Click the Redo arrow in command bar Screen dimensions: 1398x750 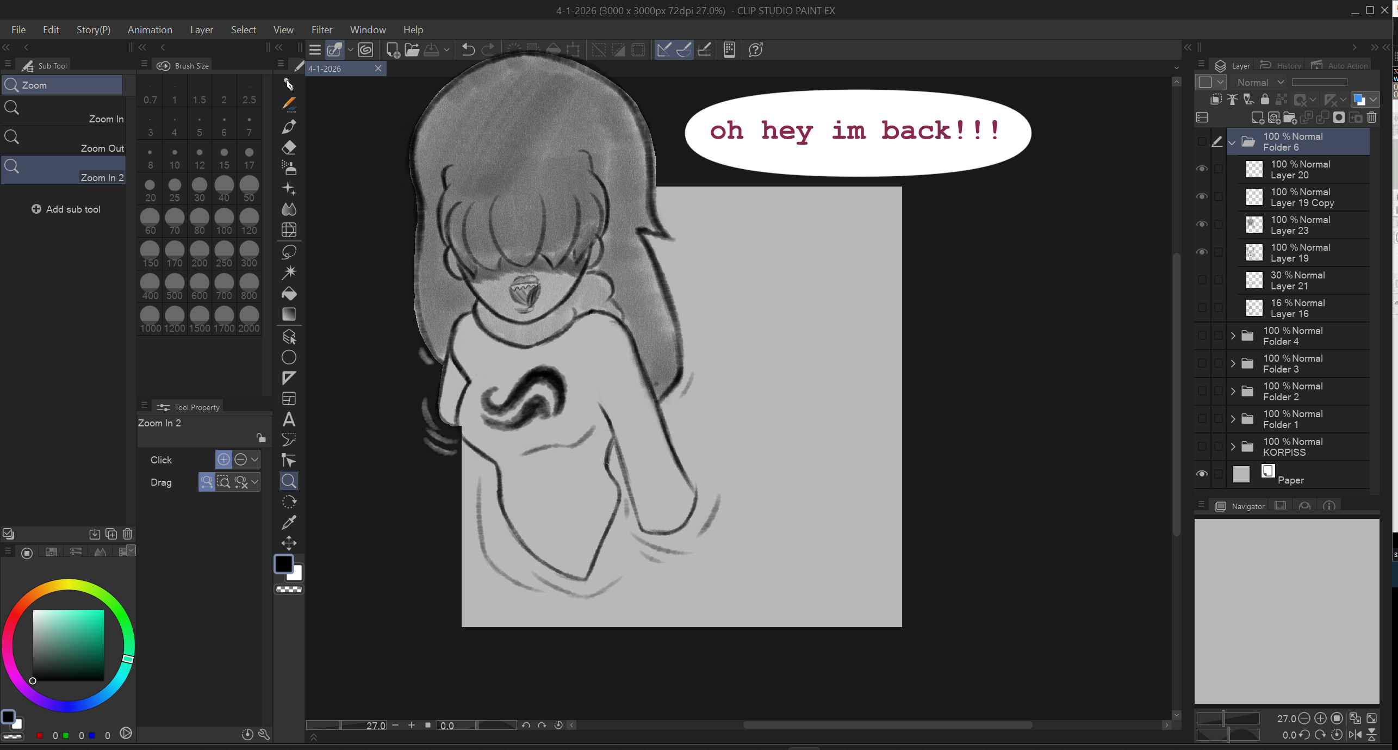coord(488,50)
